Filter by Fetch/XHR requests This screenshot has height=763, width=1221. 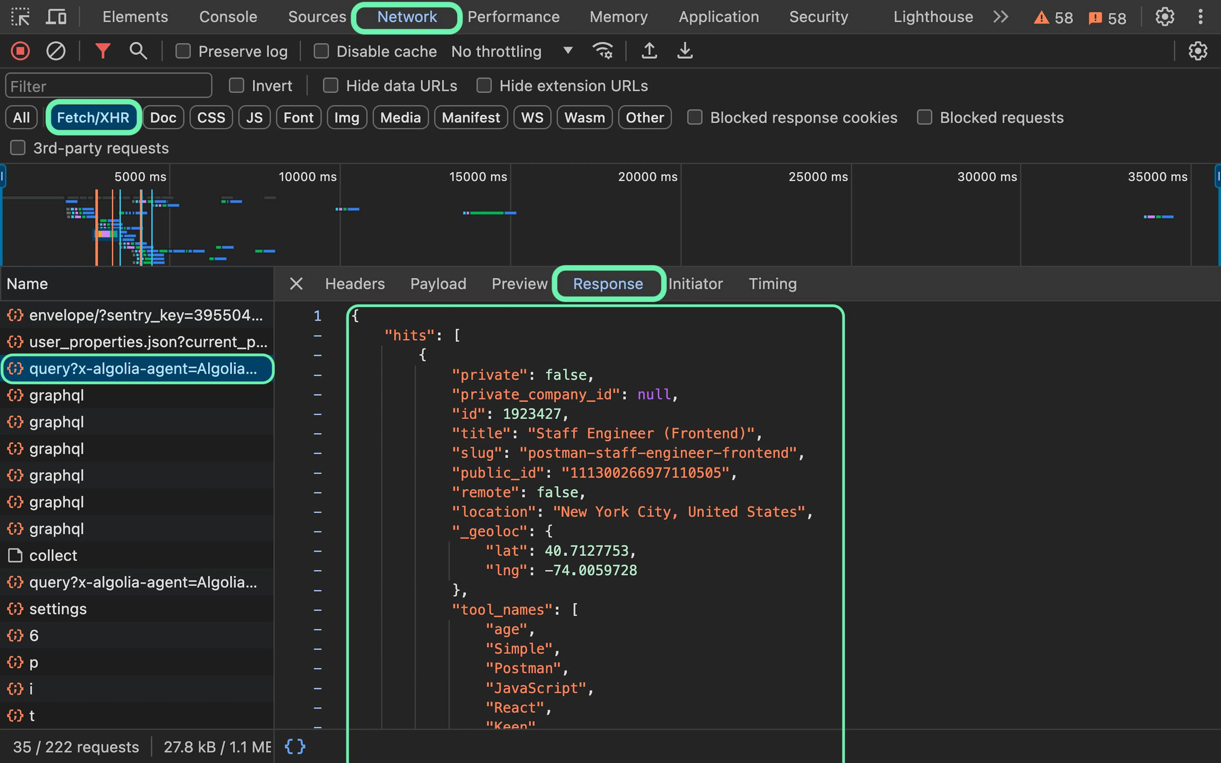[93, 118]
